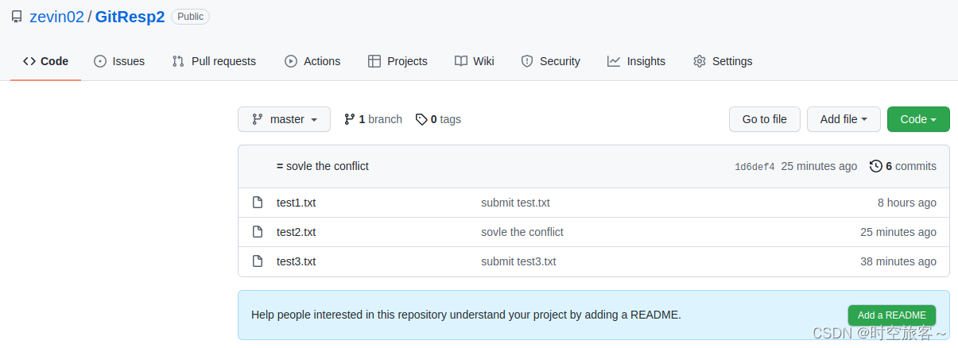Click the branch icon beside 1 branch

pos(349,119)
